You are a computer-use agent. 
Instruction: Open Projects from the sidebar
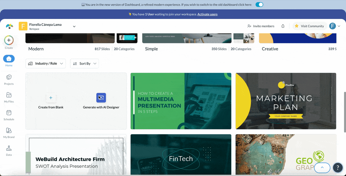click(9, 77)
